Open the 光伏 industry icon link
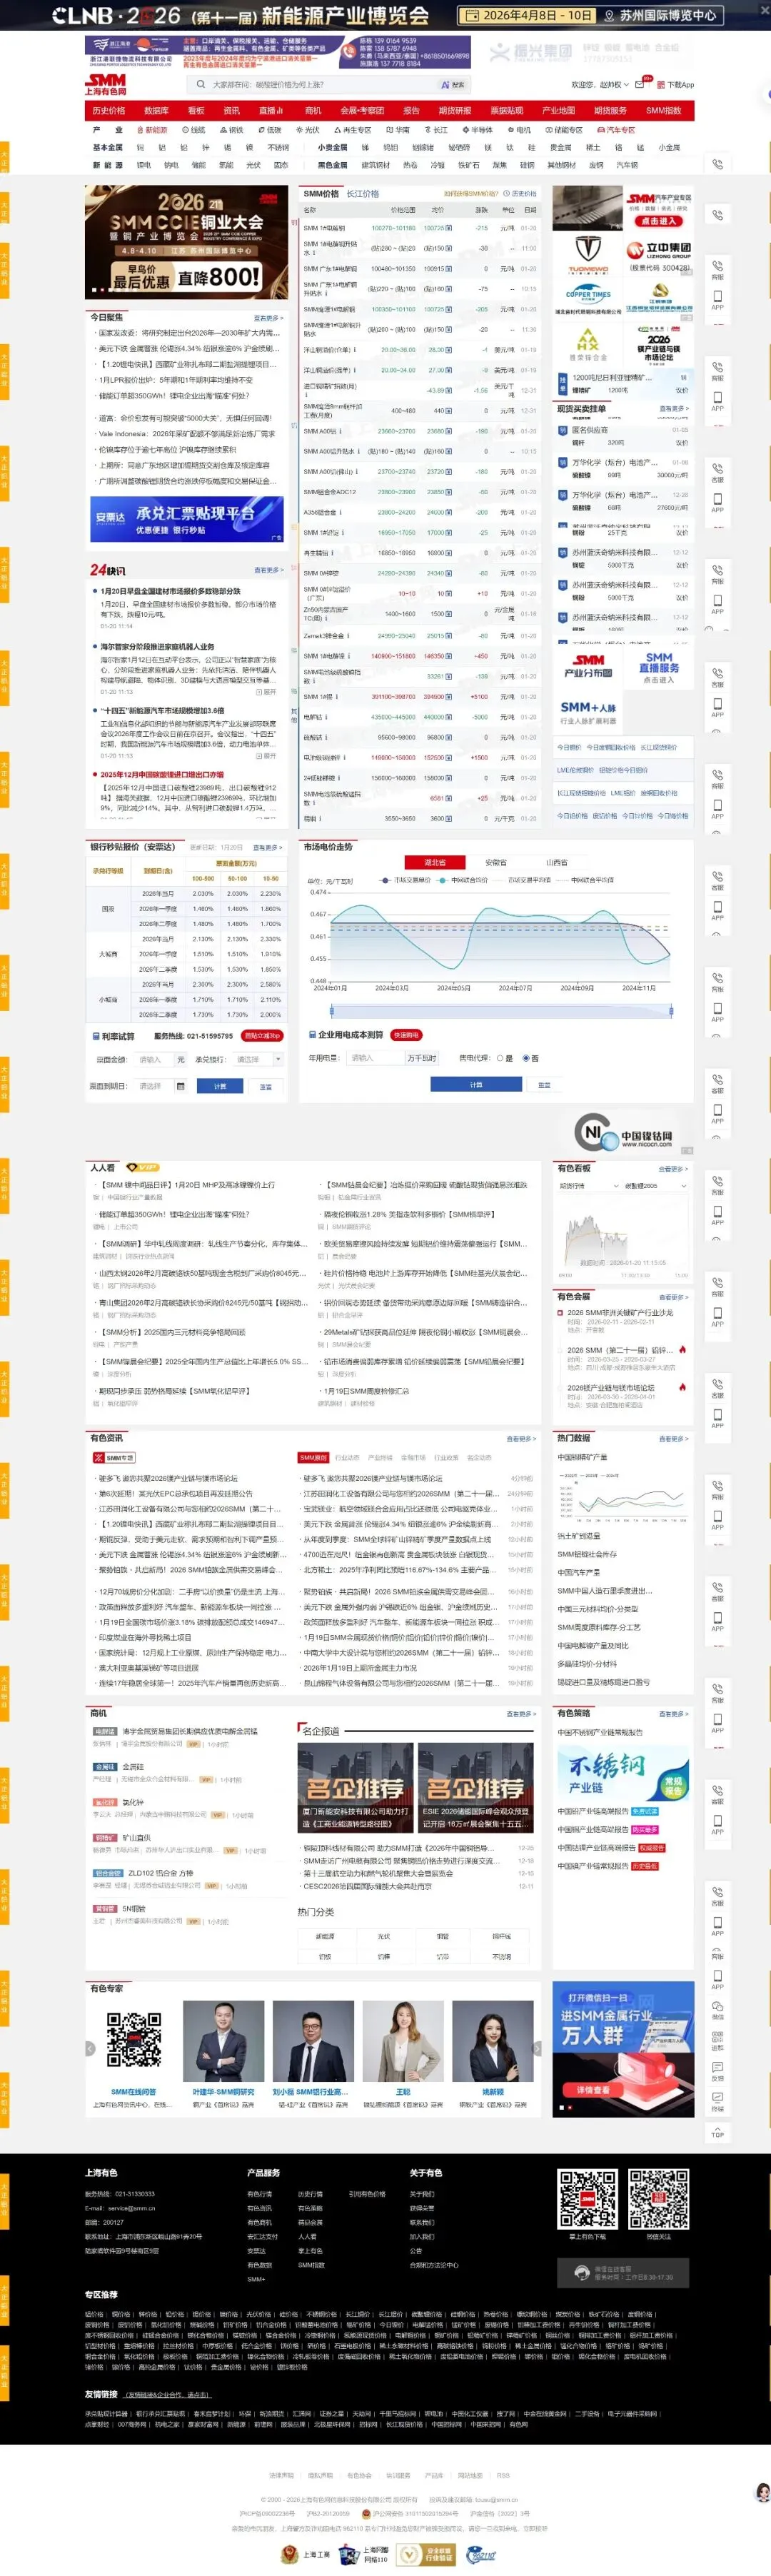This screenshot has width=771, height=2576. click(x=309, y=130)
